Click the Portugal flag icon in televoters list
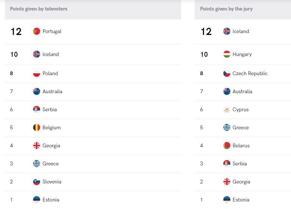Image resolution: width=291 pixels, height=209 pixels. click(37, 31)
